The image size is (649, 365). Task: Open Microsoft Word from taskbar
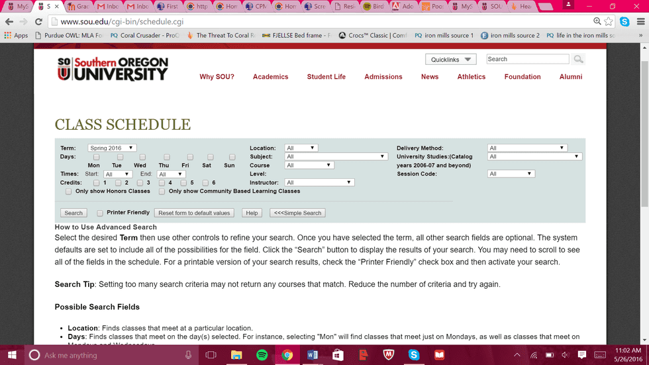(313, 355)
